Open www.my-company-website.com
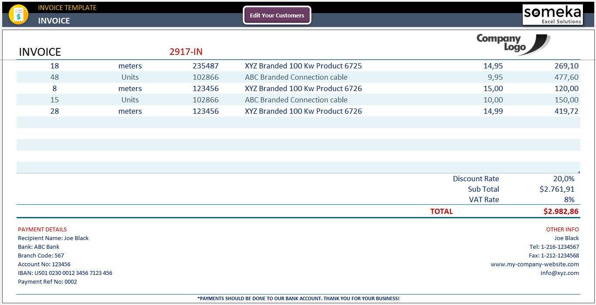 [535, 264]
